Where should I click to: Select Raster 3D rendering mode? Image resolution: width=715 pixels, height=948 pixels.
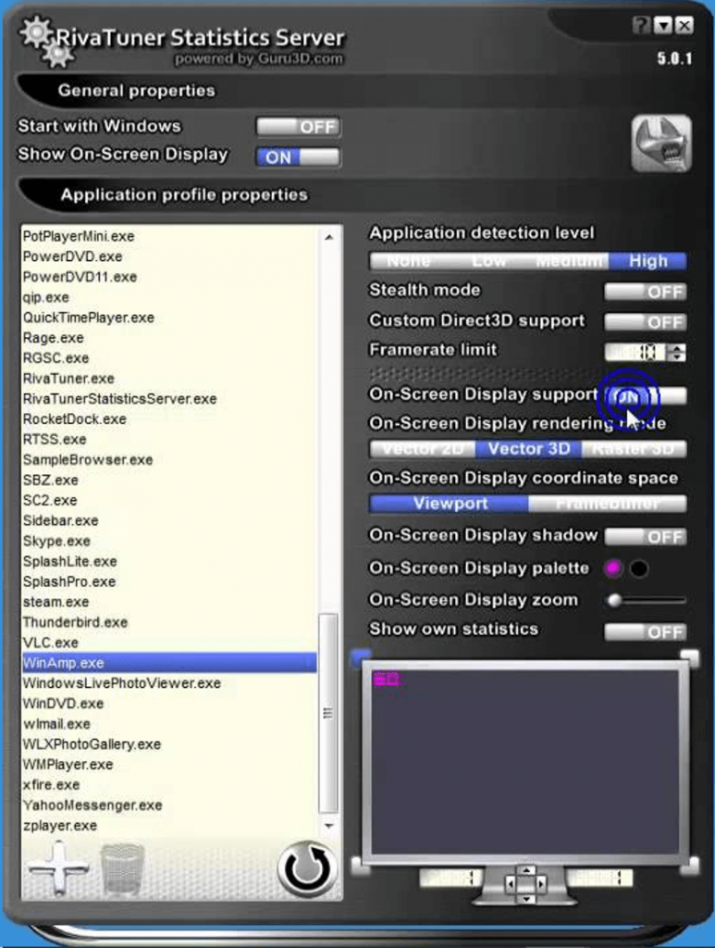coord(635,449)
